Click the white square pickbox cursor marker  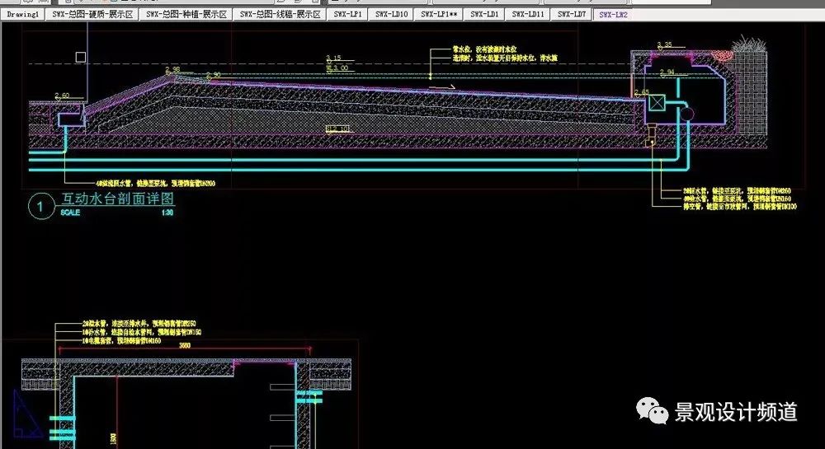[80, 57]
